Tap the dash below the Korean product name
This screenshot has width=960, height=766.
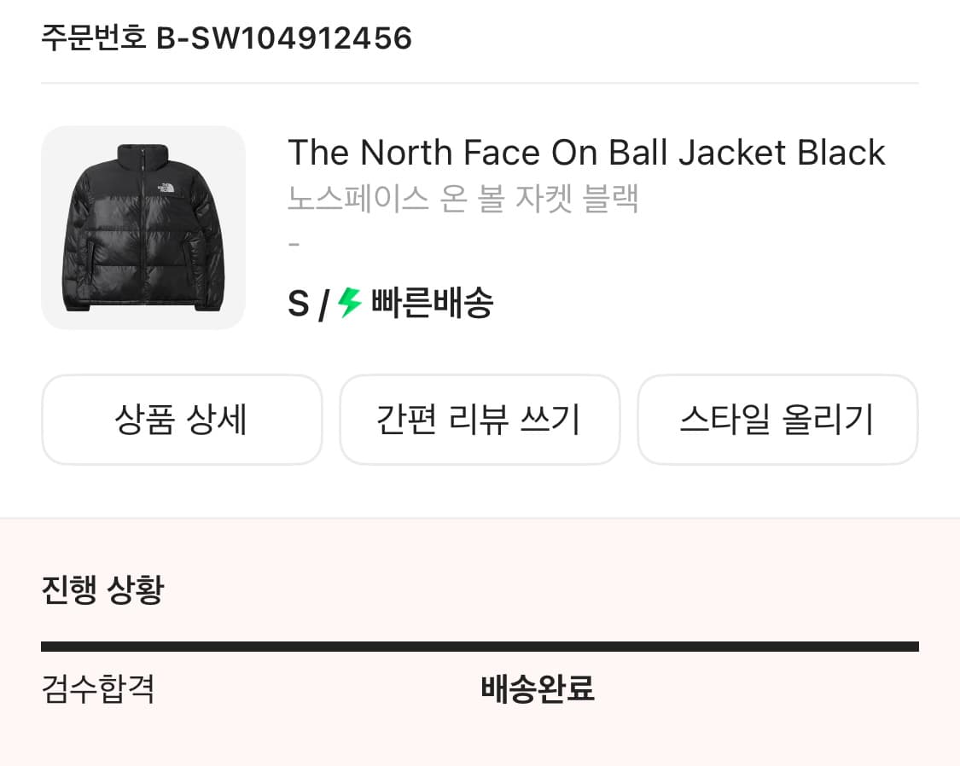[x=294, y=243]
